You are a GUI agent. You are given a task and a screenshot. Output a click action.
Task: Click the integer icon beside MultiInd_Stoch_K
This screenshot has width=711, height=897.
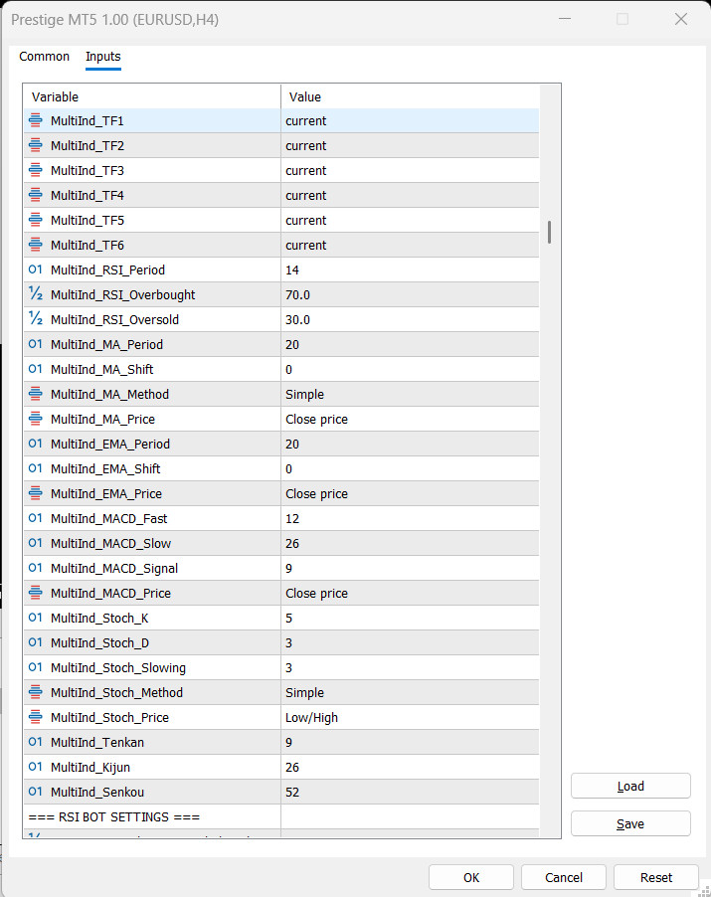pos(36,618)
